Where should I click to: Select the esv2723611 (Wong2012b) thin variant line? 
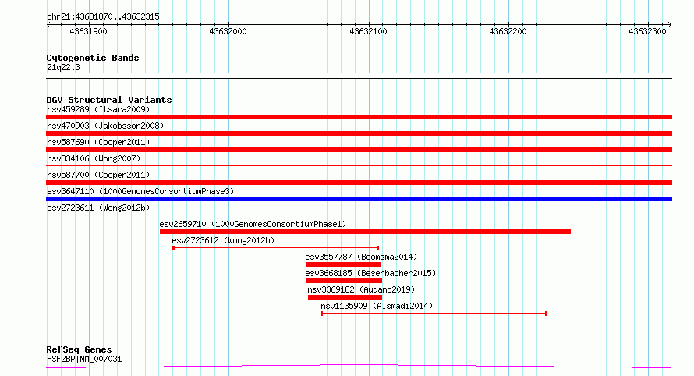[359, 215]
